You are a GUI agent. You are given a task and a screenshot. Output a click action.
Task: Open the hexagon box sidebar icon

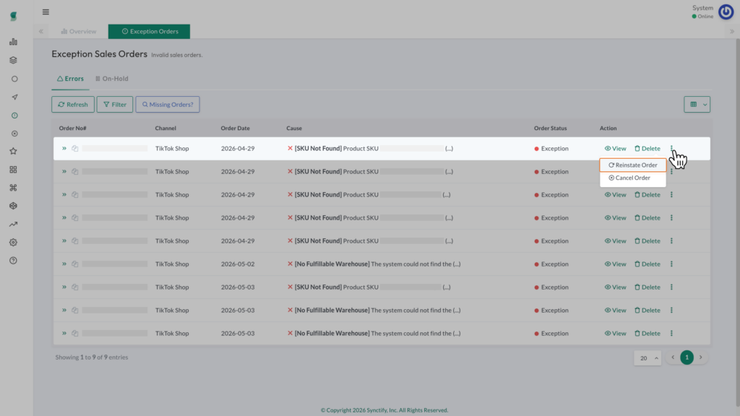[x=13, y=206]
